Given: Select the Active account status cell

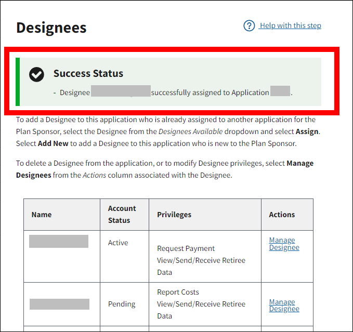Looking at the screenshot, I should click(118, 243).
